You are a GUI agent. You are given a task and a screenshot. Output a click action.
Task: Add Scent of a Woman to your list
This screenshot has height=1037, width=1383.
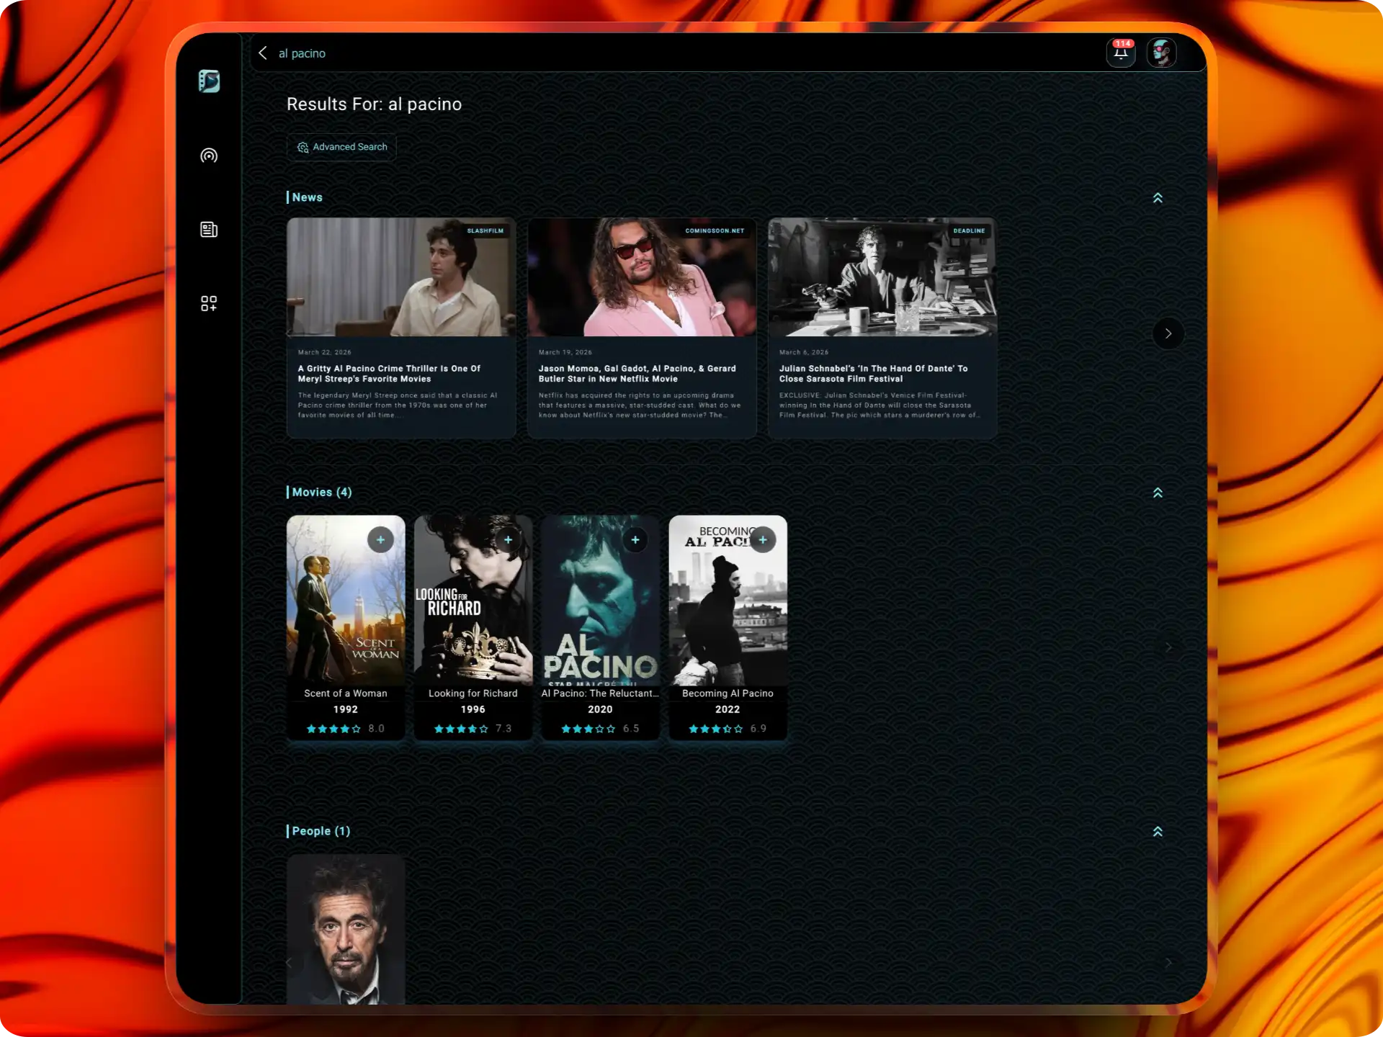(380, 539)
